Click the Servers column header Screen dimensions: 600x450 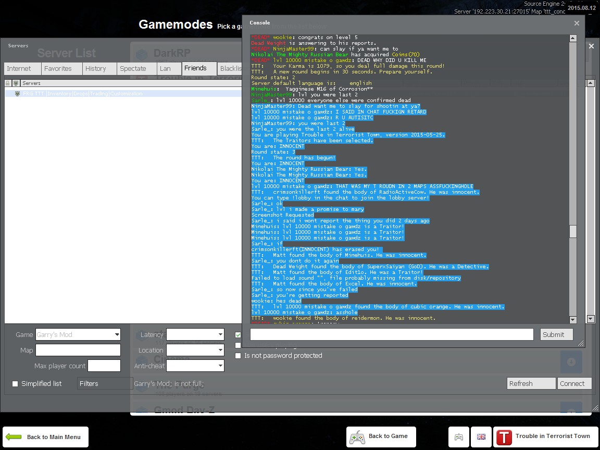click(131, 83)
